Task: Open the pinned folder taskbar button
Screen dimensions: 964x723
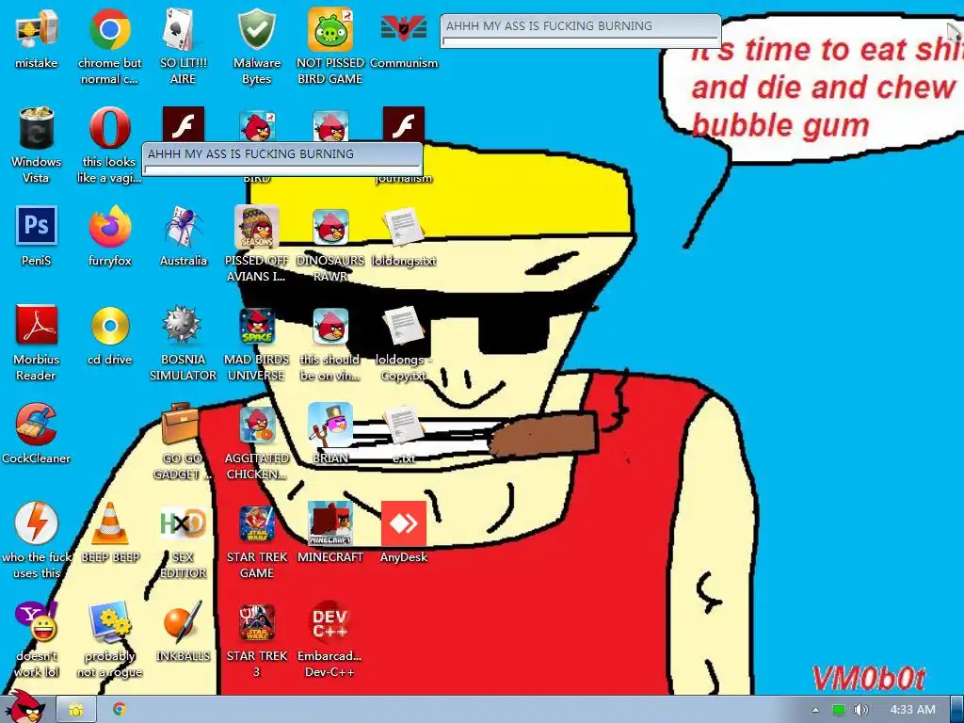Action: point(76,710)
